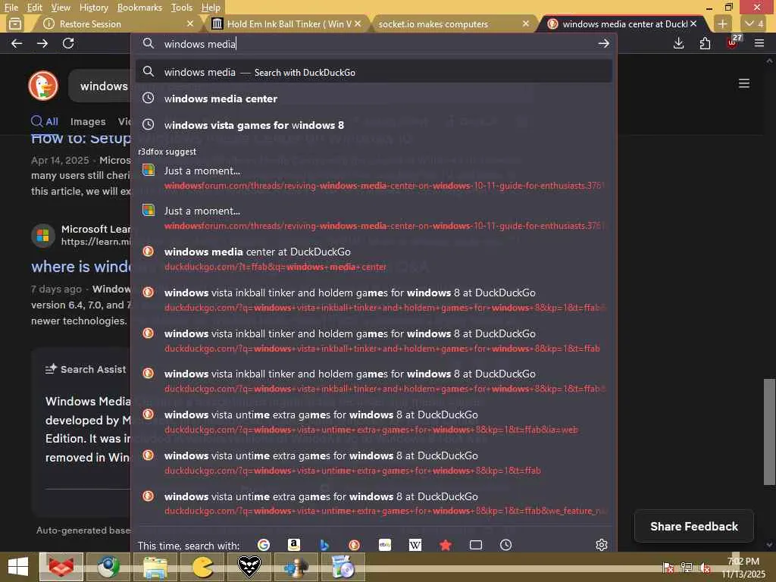Open 'windows media center at DuckDuckGo' suggestion
Viewport: 776px width, 582px height.
374,259
